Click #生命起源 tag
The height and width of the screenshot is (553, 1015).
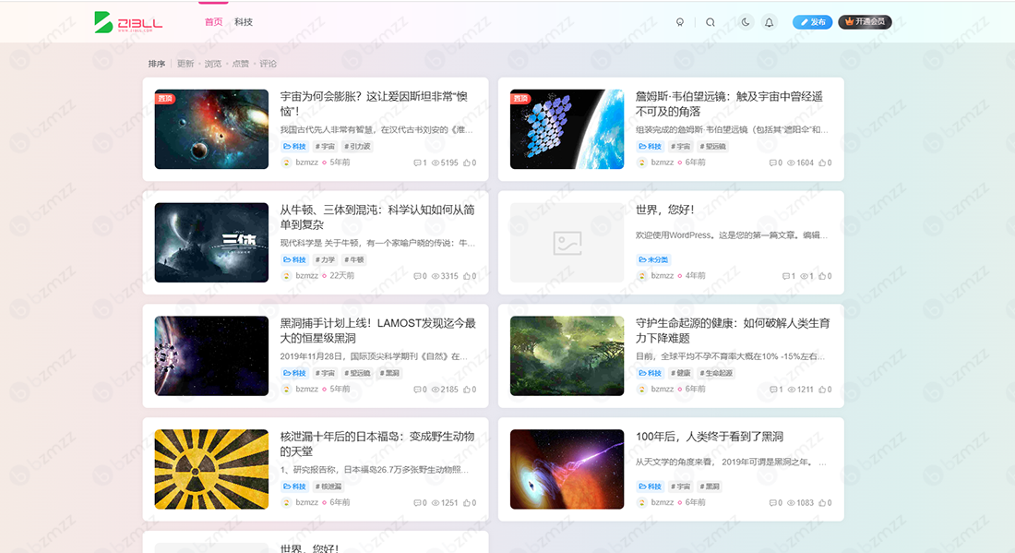715,373
